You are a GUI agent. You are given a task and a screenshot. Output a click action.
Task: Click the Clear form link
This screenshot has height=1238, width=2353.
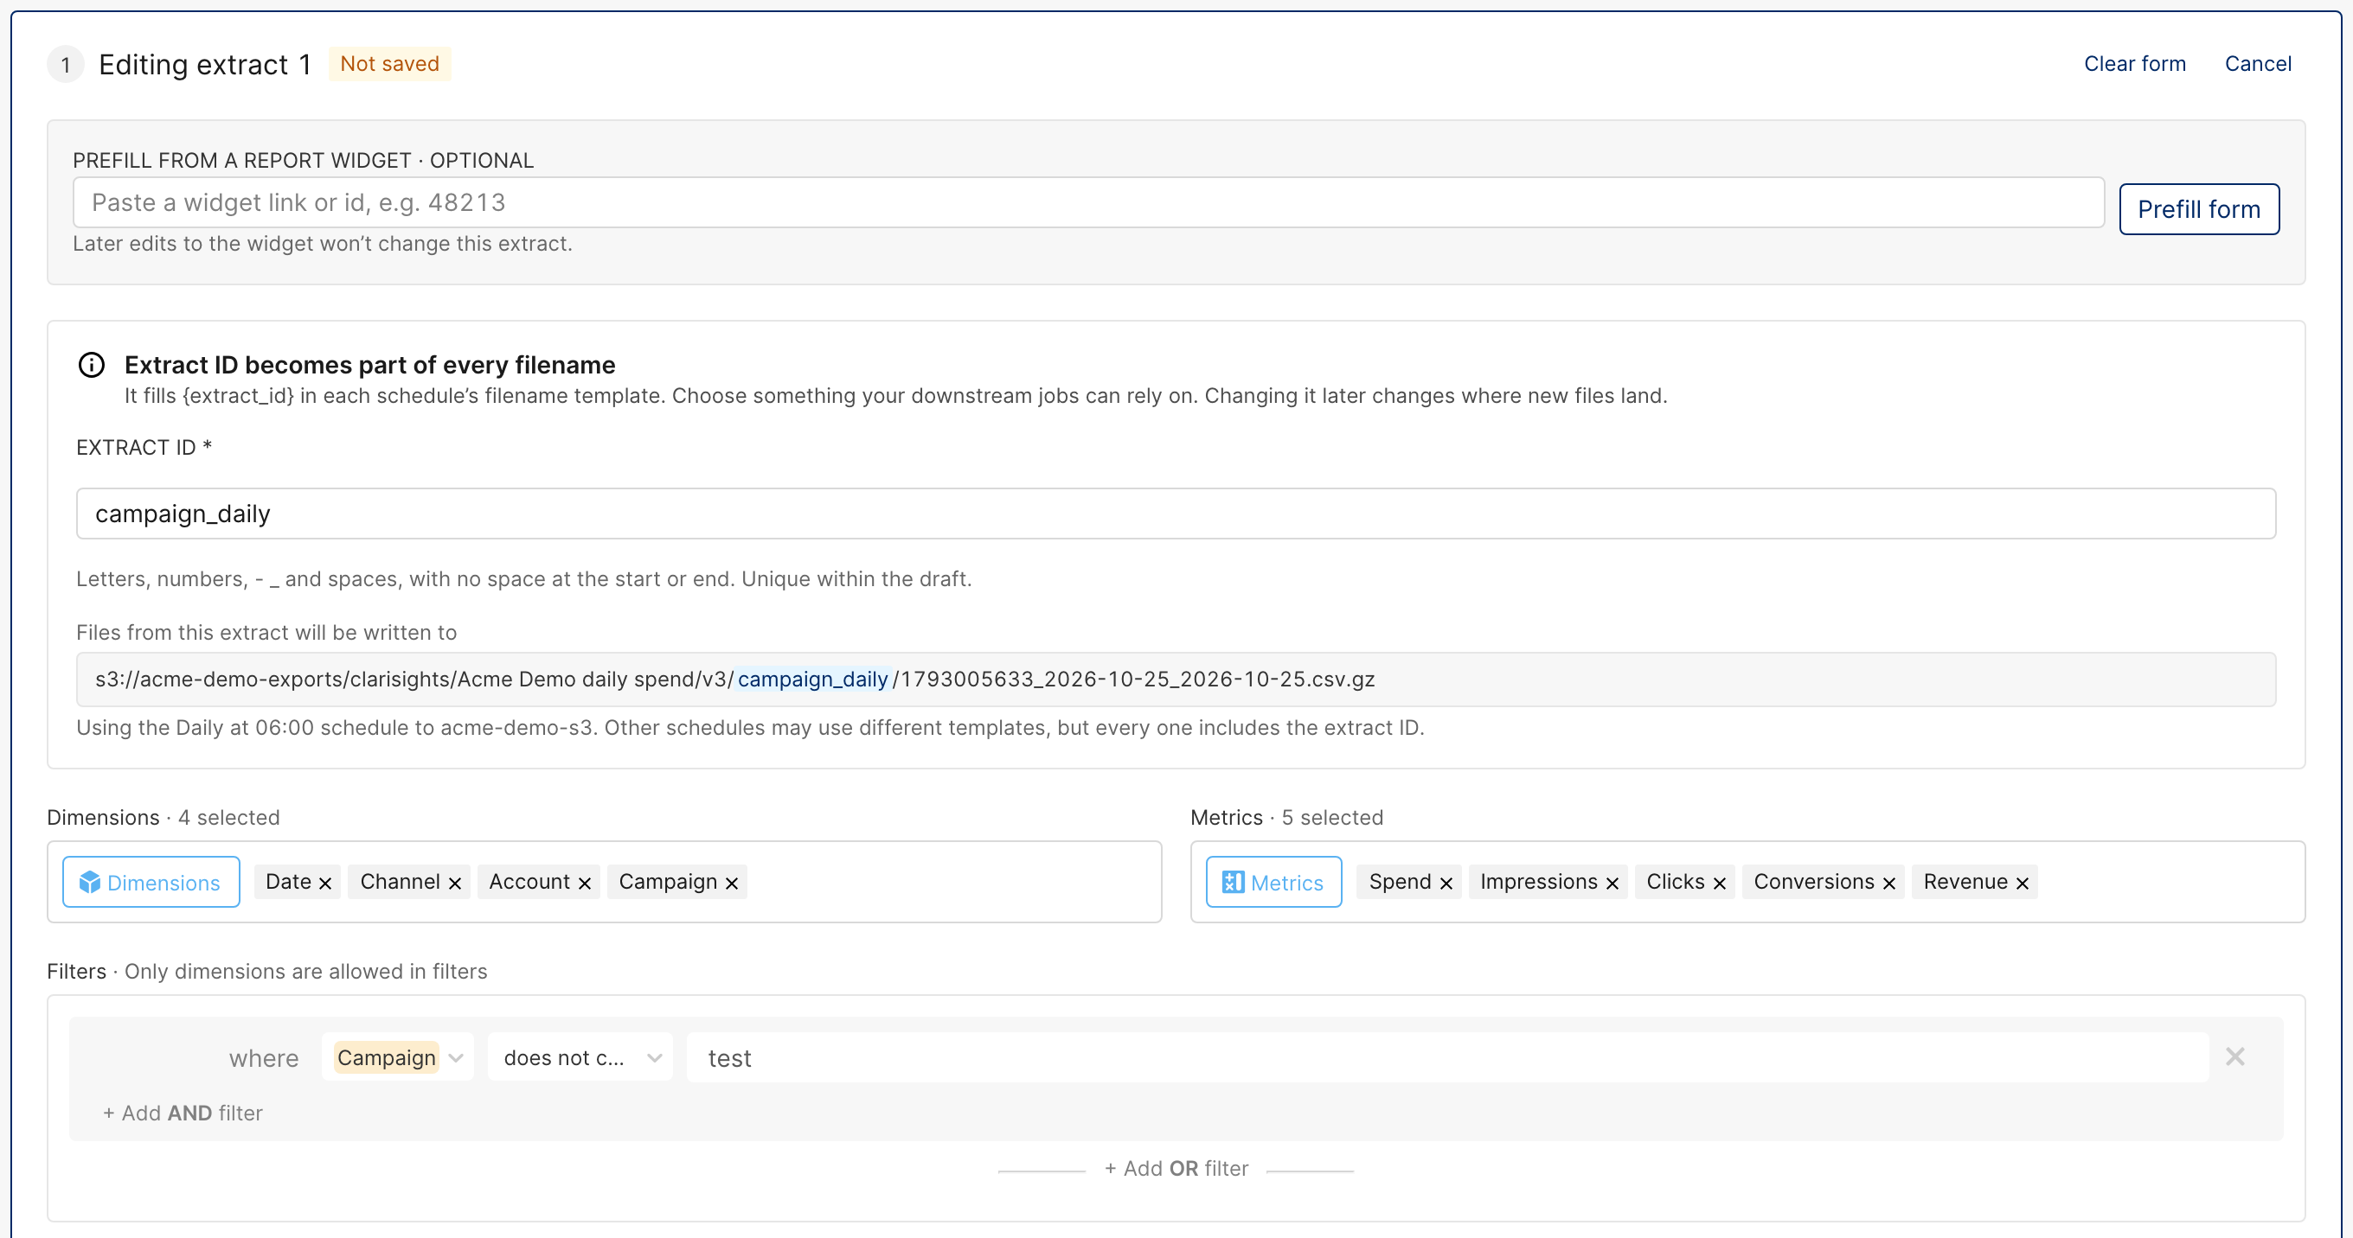coord(2135,64)
